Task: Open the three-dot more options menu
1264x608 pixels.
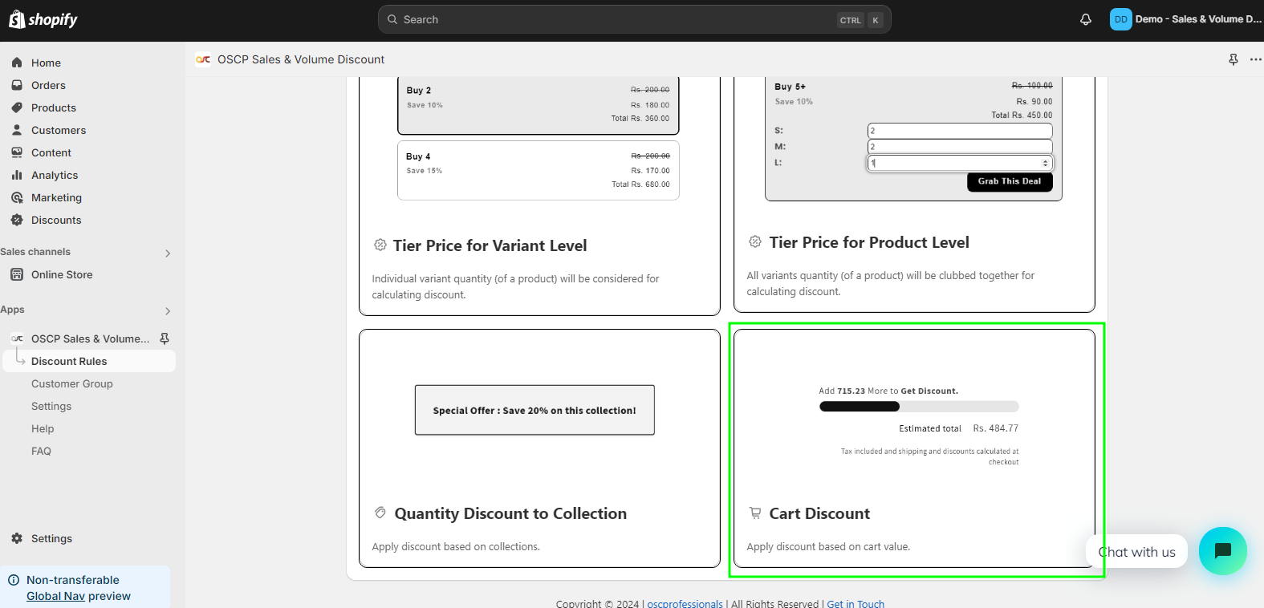Action: pos(1255,59)
